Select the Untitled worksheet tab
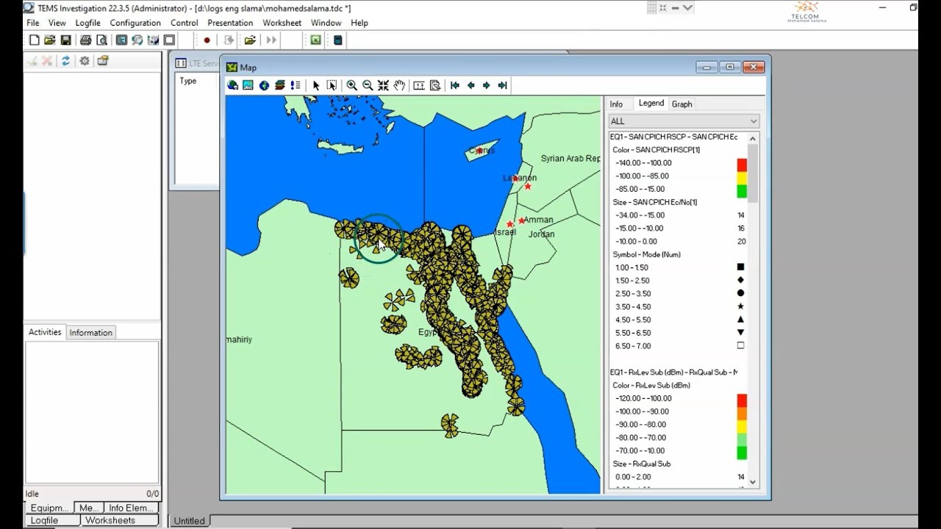Viewport: 941px width, 529px height. coord(189,521)
